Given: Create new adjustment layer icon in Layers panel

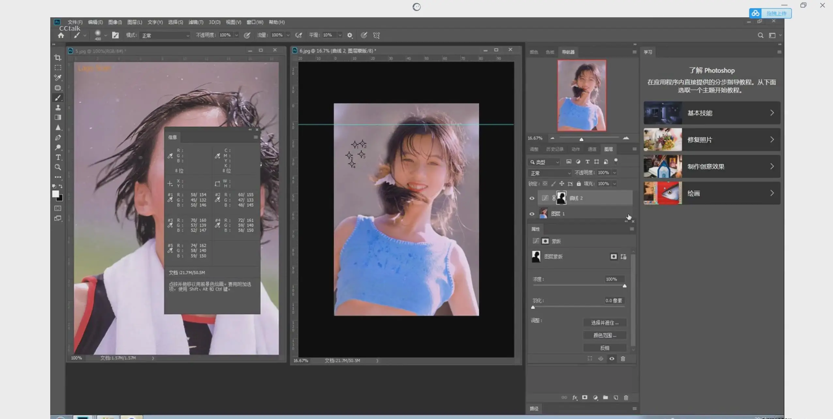Looking at the screenshot, I should pyautogui.click(x=595, y=397).
